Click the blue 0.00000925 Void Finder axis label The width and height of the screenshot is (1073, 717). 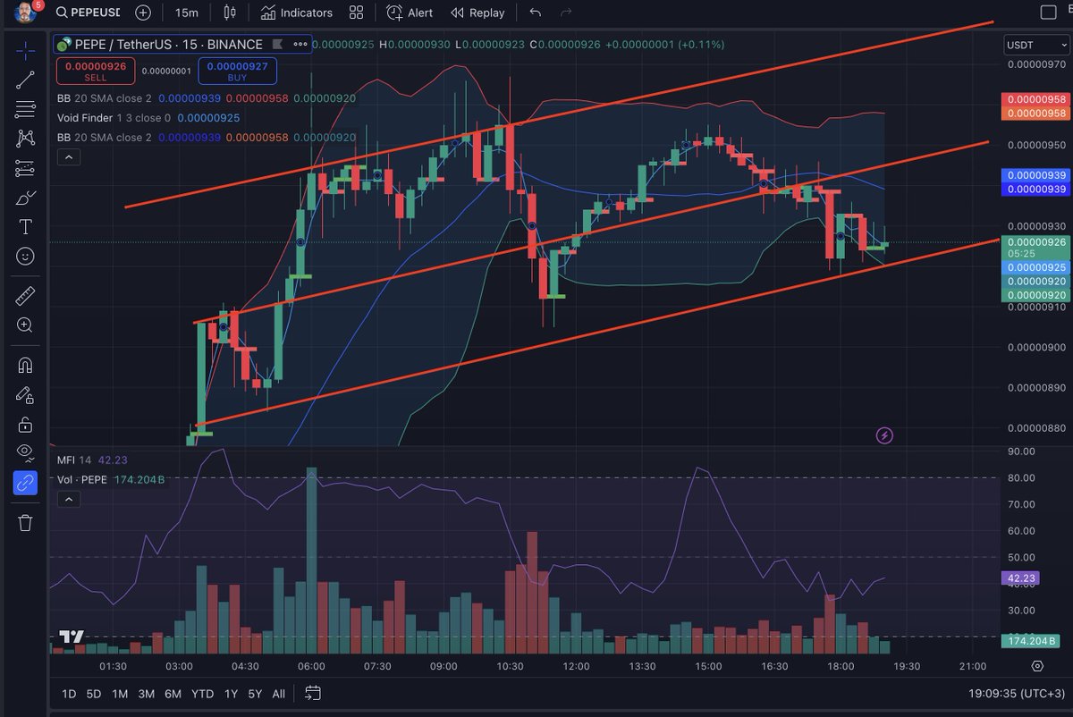click(x=1036, y=267)
